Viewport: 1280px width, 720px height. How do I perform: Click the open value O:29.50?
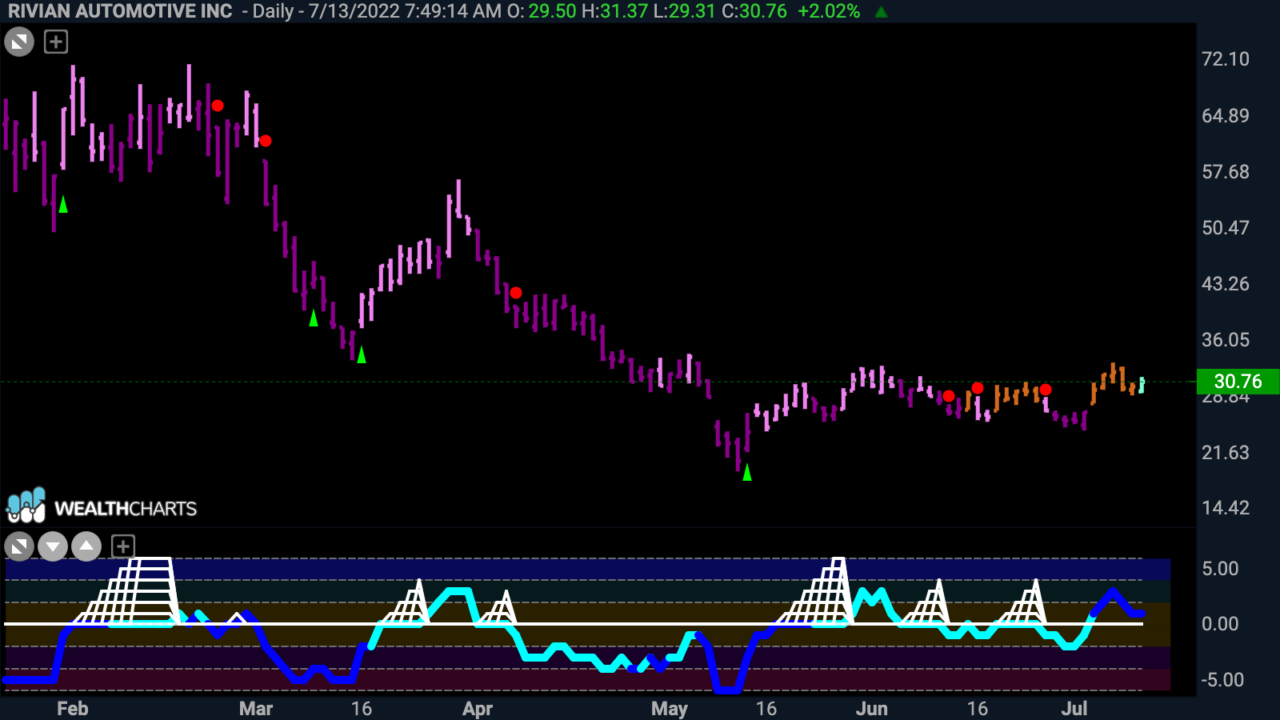[542, 11]
